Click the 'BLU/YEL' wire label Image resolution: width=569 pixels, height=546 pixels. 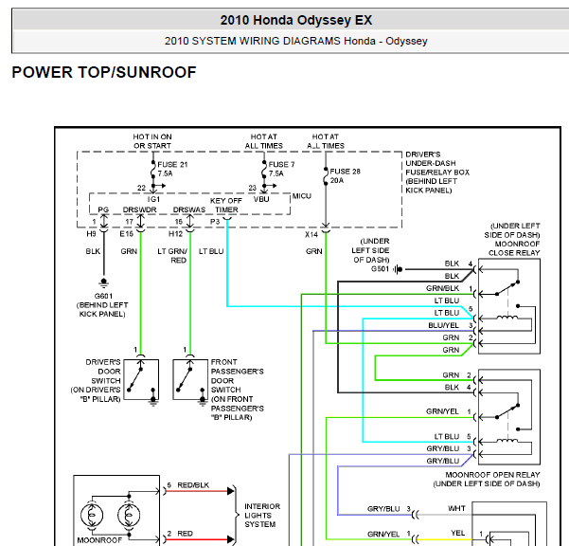(x=443, y=325)
